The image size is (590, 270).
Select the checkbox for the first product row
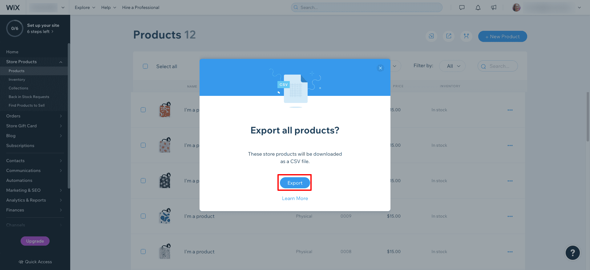[x=143, y=109]
